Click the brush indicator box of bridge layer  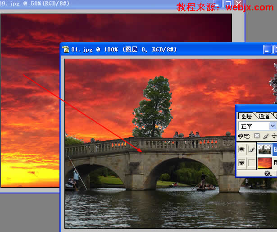[251, 149]
